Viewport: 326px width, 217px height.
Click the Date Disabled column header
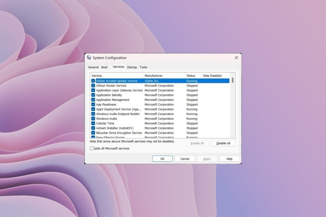(x=215, y=76)
